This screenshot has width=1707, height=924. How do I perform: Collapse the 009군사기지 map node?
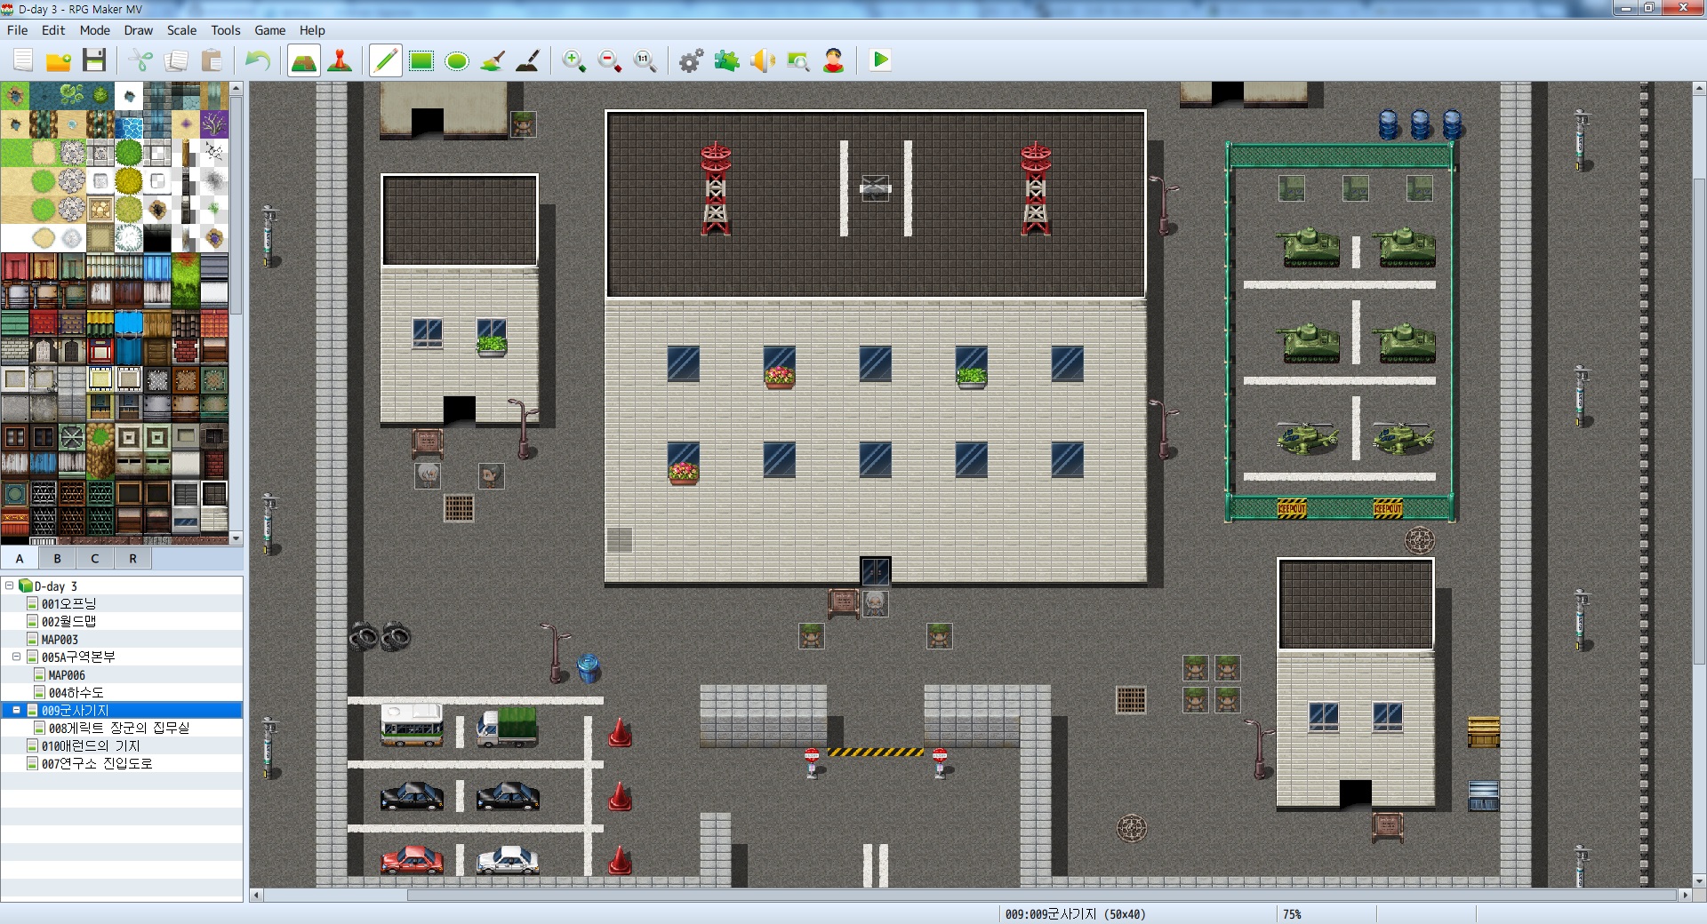(16, 710)
